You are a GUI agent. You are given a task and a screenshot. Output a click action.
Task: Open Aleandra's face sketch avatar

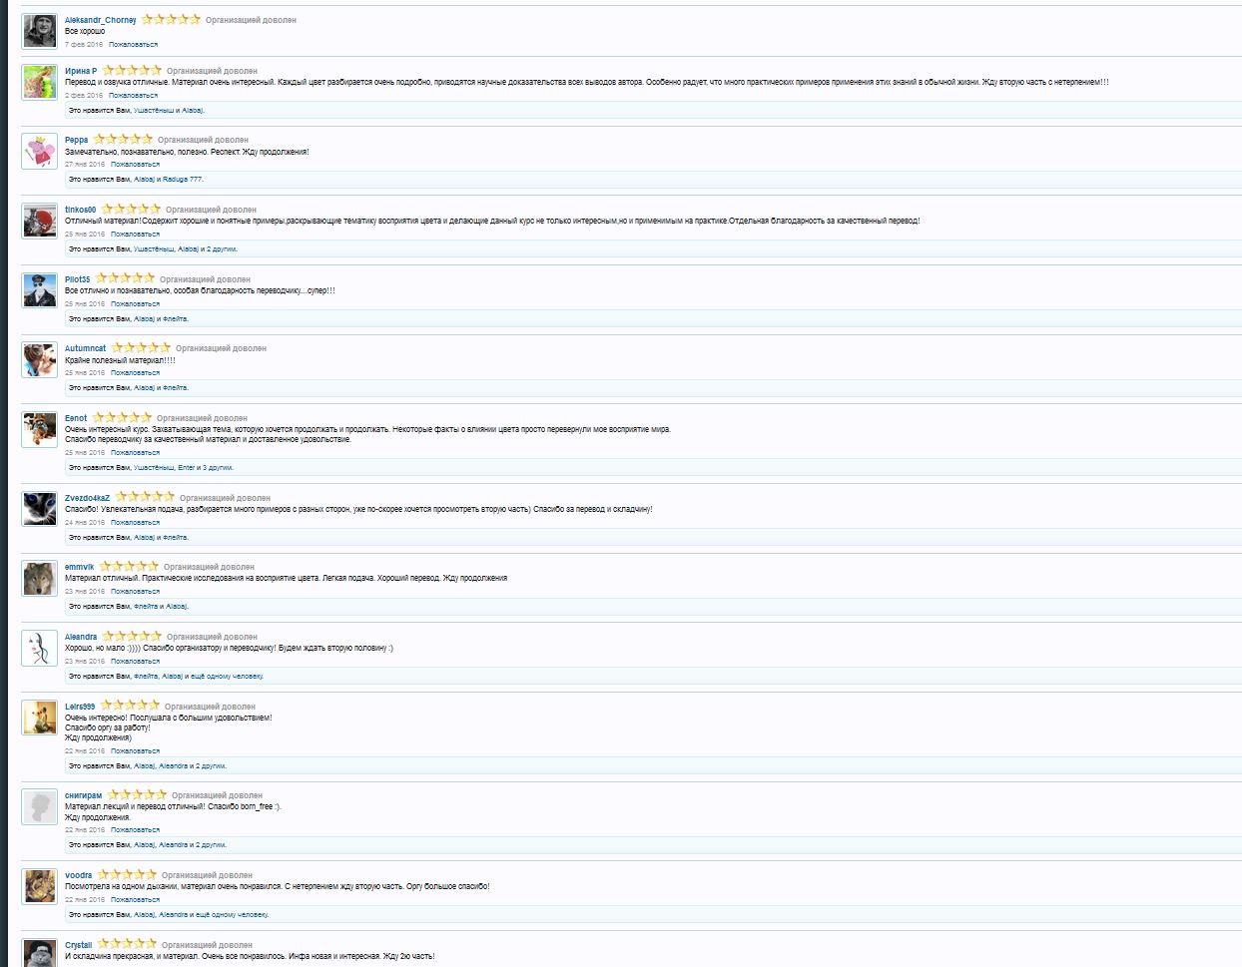(x=40, y=648)
